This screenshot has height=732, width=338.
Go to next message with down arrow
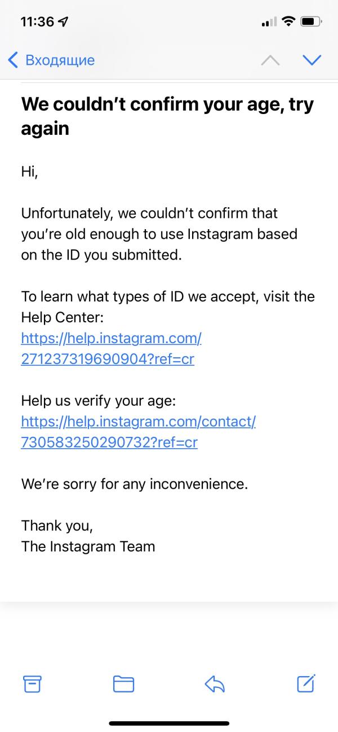[x=312, y=60]
